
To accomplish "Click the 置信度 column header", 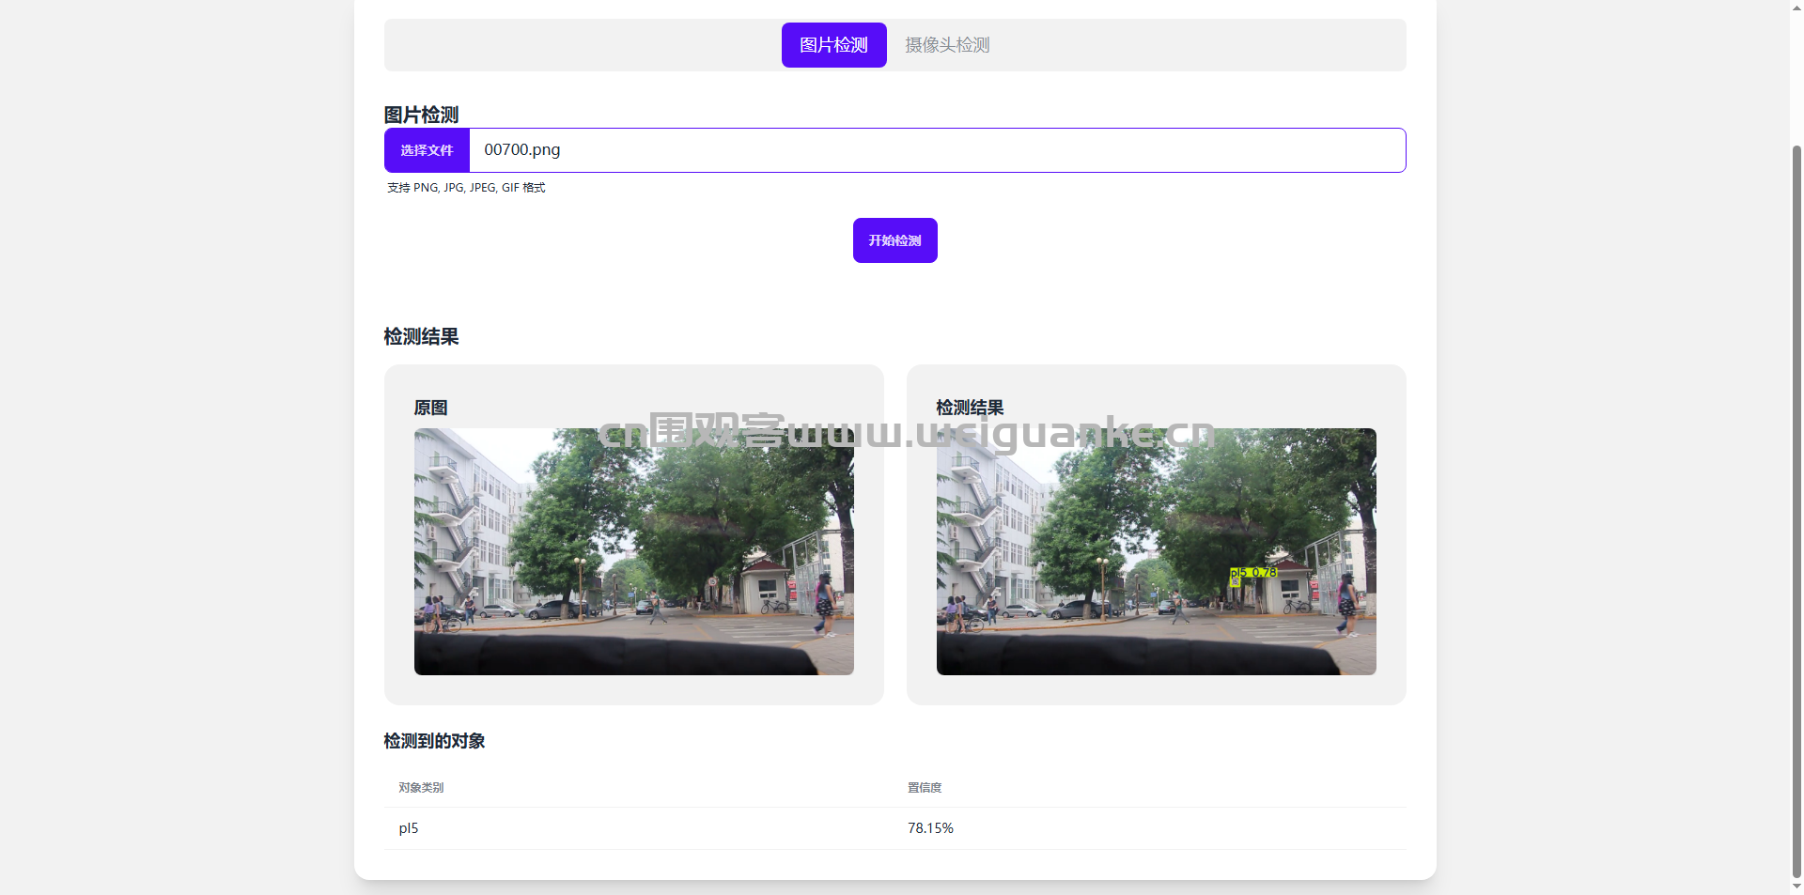I will click(925, 788).
